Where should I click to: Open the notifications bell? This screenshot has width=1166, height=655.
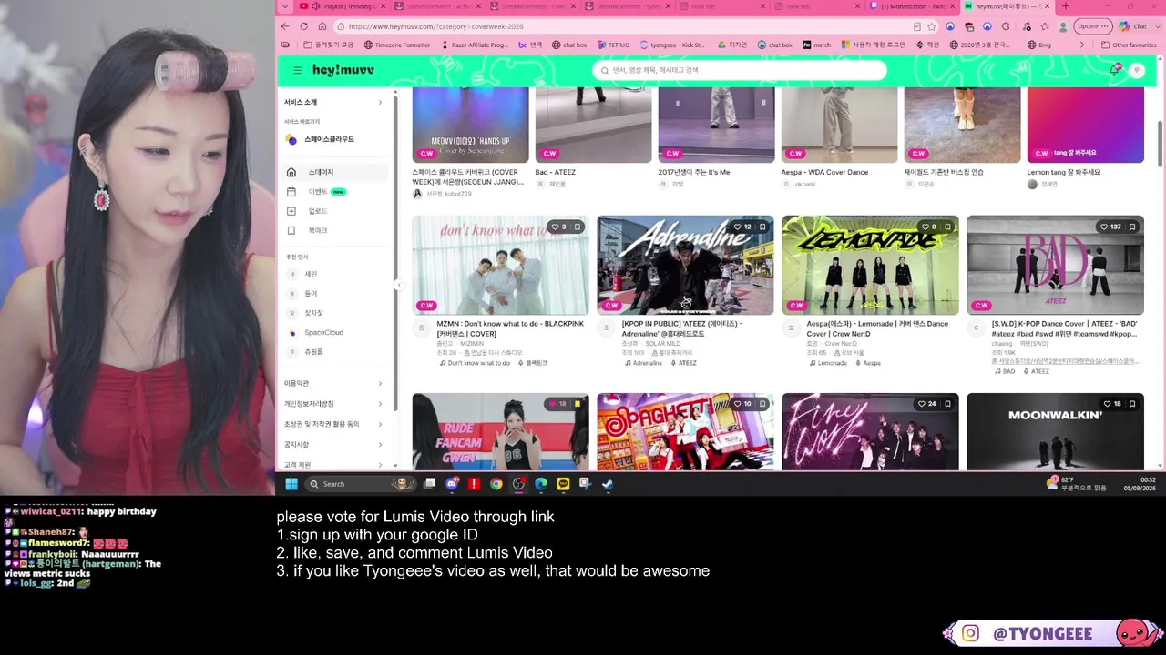1115,69
